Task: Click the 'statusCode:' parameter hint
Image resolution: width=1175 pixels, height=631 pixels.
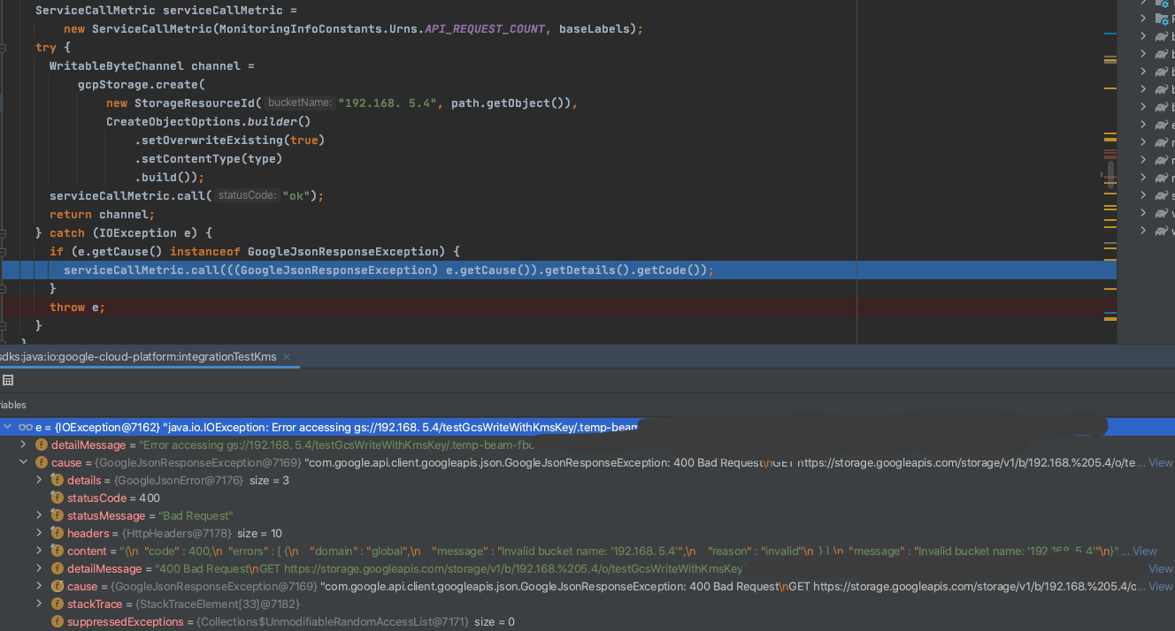Action: point(248,195)
